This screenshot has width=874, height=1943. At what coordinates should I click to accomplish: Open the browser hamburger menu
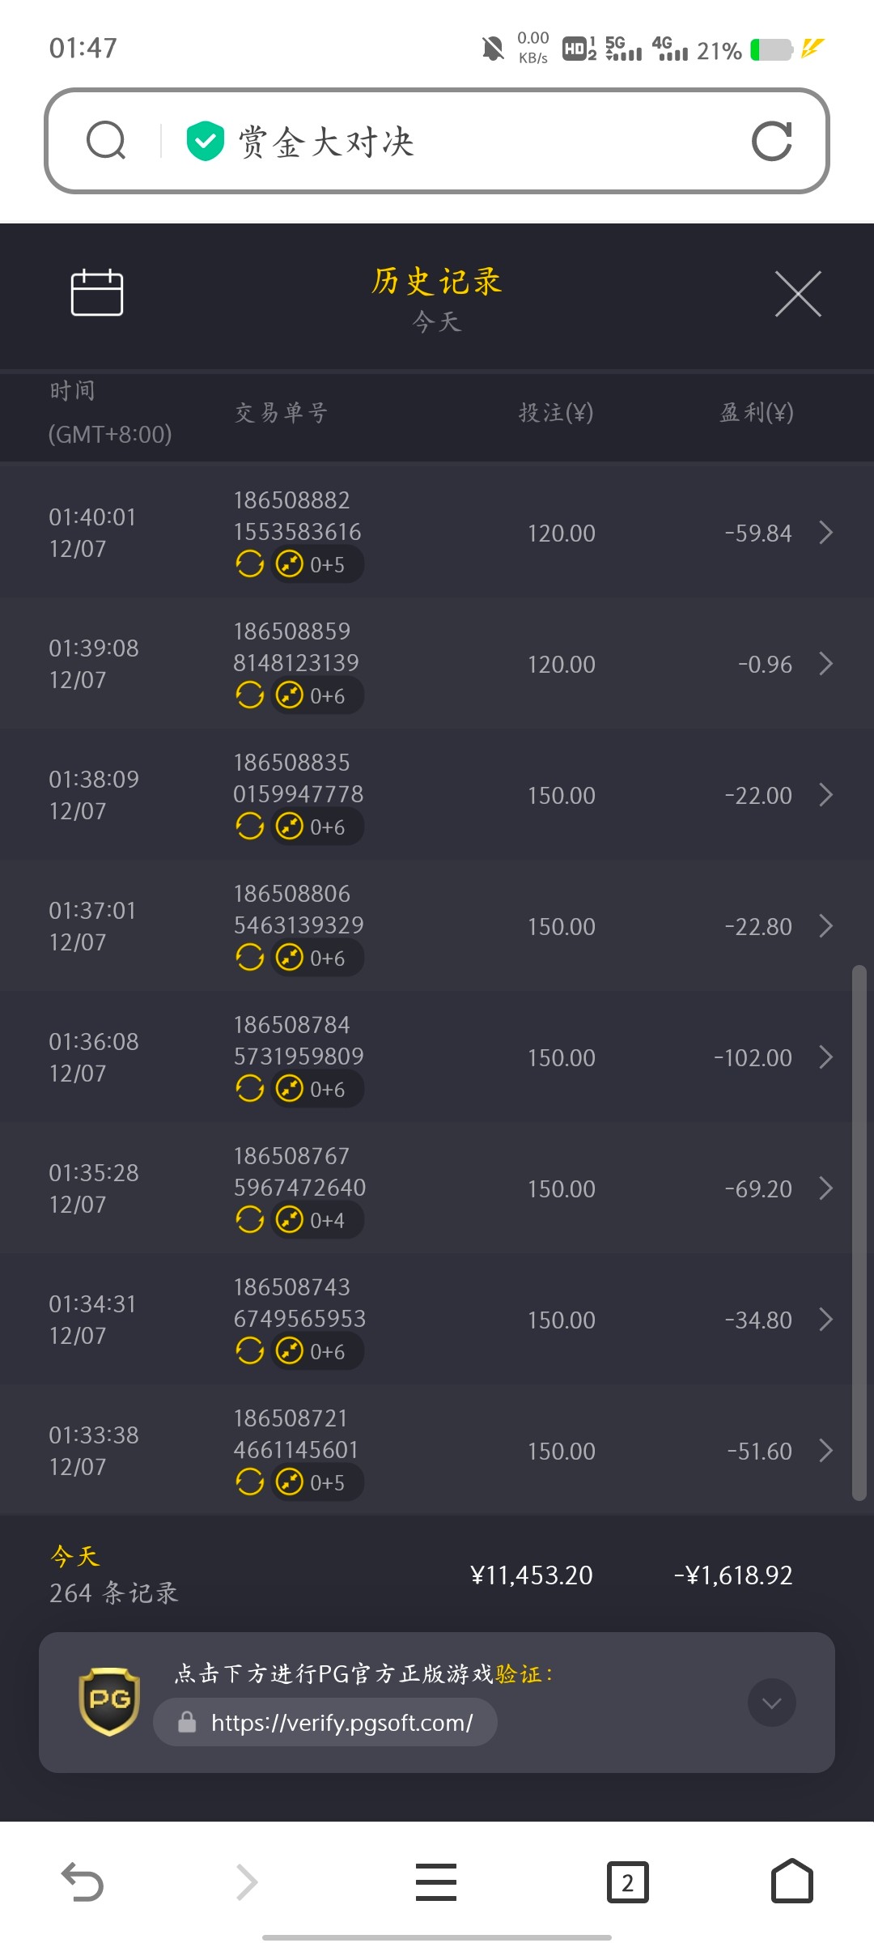436,1881
